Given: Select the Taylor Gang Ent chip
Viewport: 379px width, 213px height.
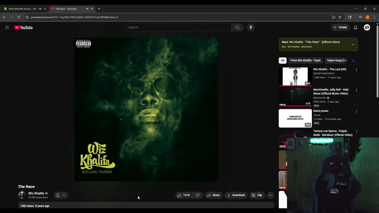Looking at the screenshot, I should [x=337, y=60].
